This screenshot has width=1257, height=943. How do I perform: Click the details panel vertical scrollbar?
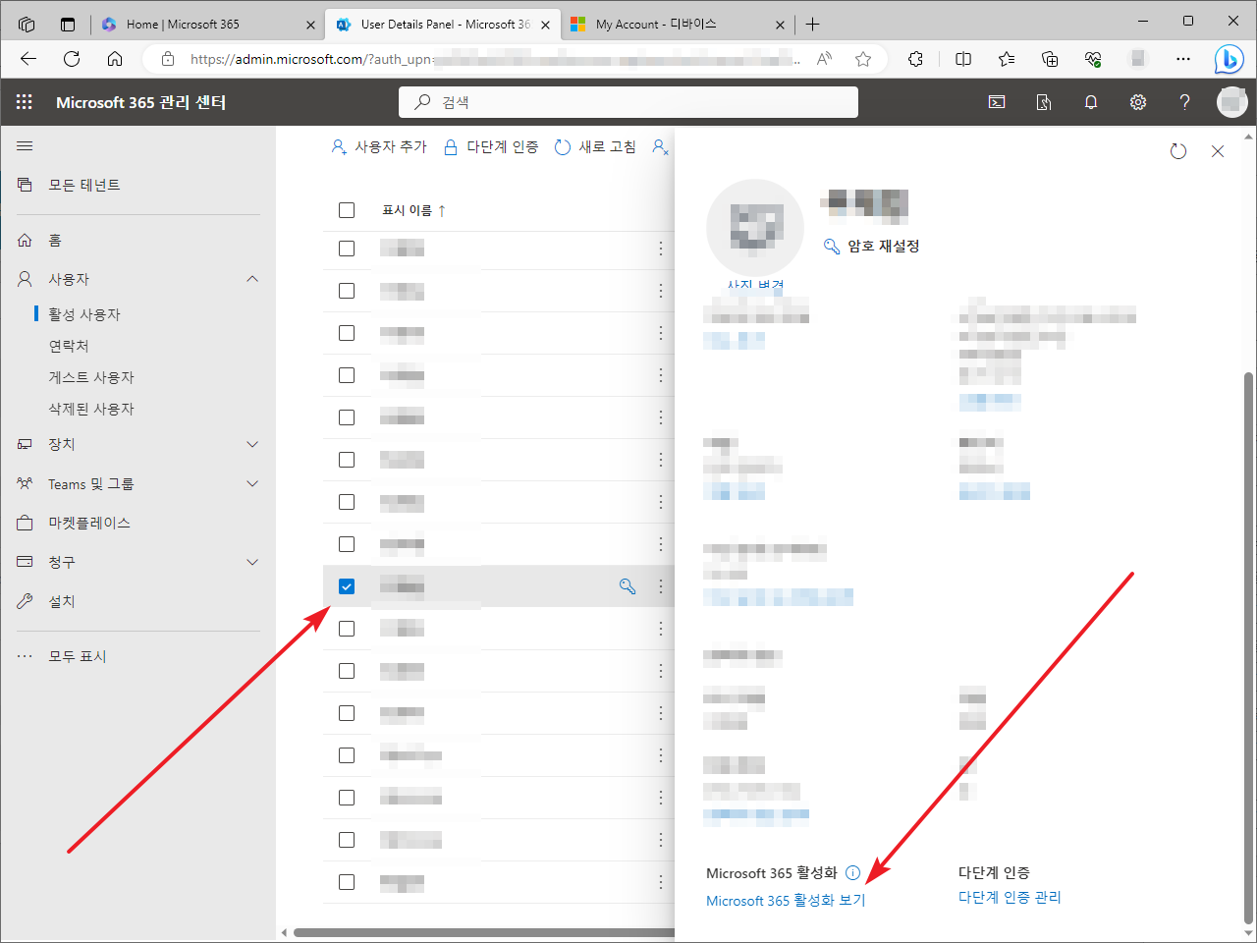tap(1249, 648)
